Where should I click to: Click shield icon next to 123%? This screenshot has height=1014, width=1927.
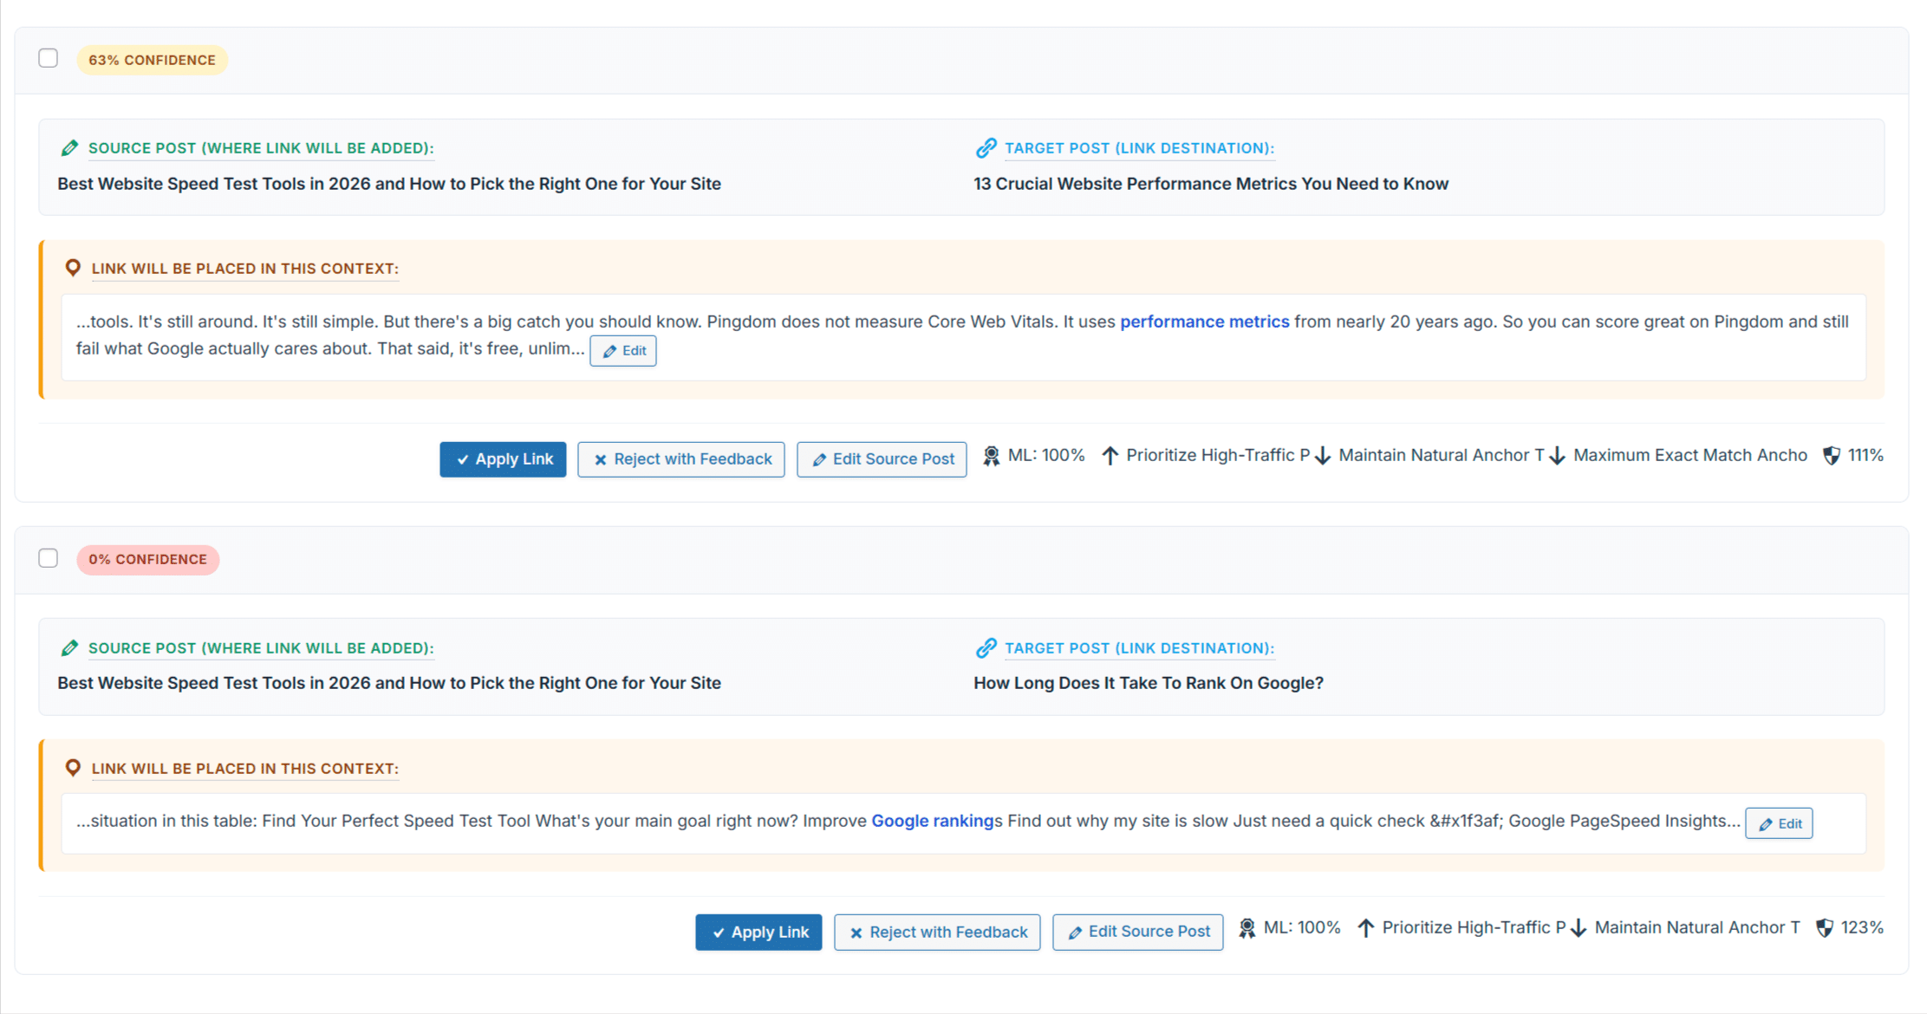tap(1825, 928)
